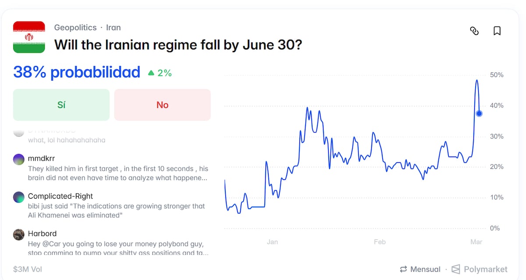526x280 pixels.
Task: Open the market title about Iranian regime
Action: [x=178, y=44]
